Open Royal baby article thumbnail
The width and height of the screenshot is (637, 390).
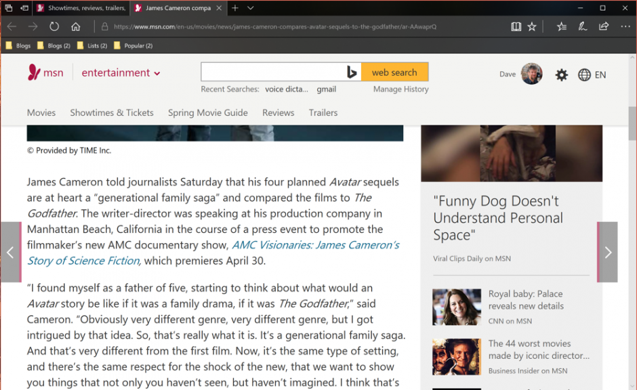tap(457, 307)
